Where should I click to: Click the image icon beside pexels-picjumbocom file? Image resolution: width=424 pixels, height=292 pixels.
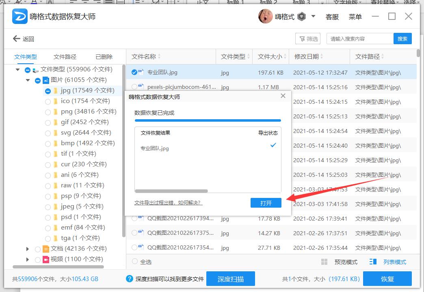click(x=141, y=86)
